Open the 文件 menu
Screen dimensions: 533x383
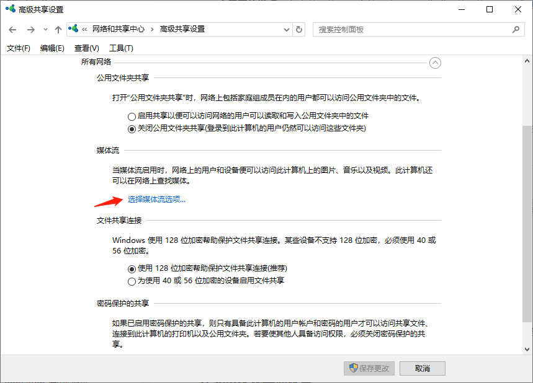click(17, 48)
